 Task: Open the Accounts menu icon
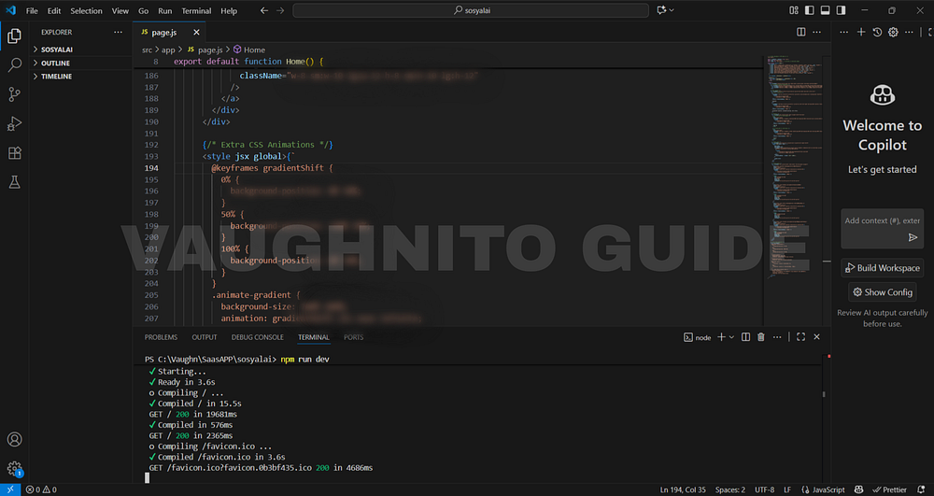pos(14,439)
